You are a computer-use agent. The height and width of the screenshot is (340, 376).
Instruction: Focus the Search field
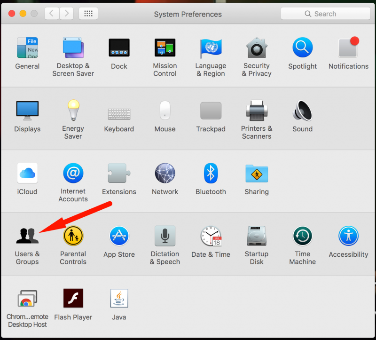[x=325, y=14]
